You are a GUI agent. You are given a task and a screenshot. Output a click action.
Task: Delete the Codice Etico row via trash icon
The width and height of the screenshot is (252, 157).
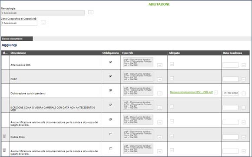point(4,136)
